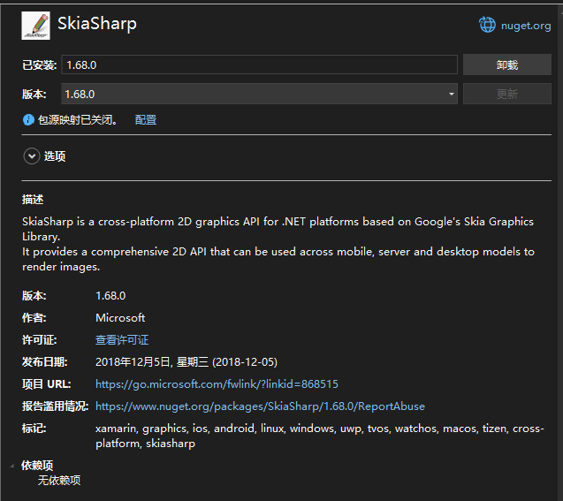The height and width of the screenshot is (501, 563).
Task: Click the 描述 heading
Action: point(33,200)
